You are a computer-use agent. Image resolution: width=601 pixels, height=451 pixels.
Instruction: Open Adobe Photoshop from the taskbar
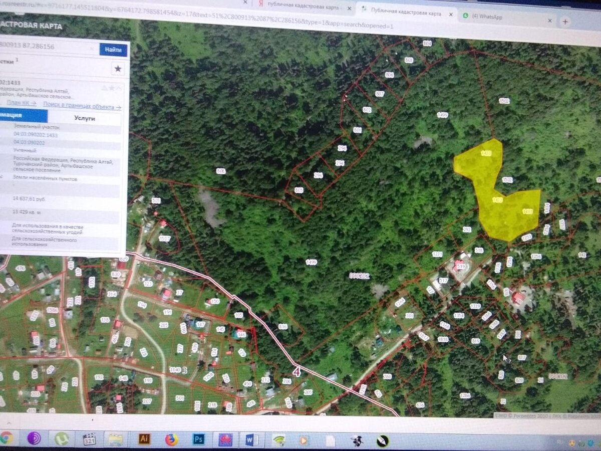click(x=198, y=440)
